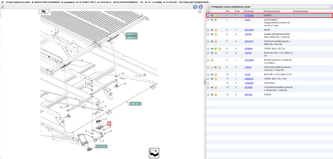Image resolution: width=333 pixels, height=159 pixels.
Task: Open part number link 43128
Action: click(x=247, y=75)
